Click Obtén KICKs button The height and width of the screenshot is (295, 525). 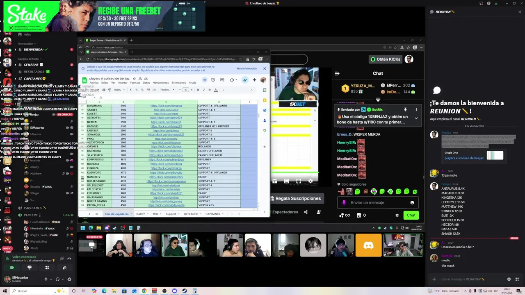[x=385, y=59]
